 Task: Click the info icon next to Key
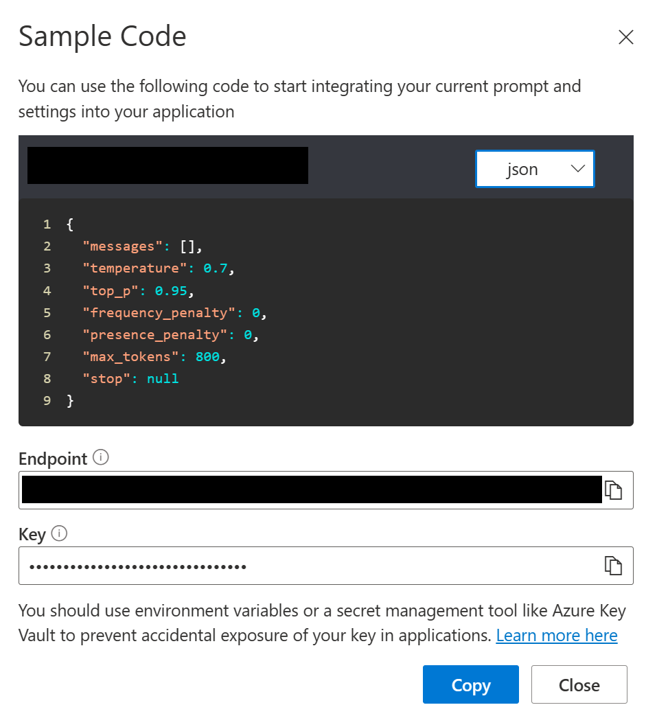tap(59, 533)
